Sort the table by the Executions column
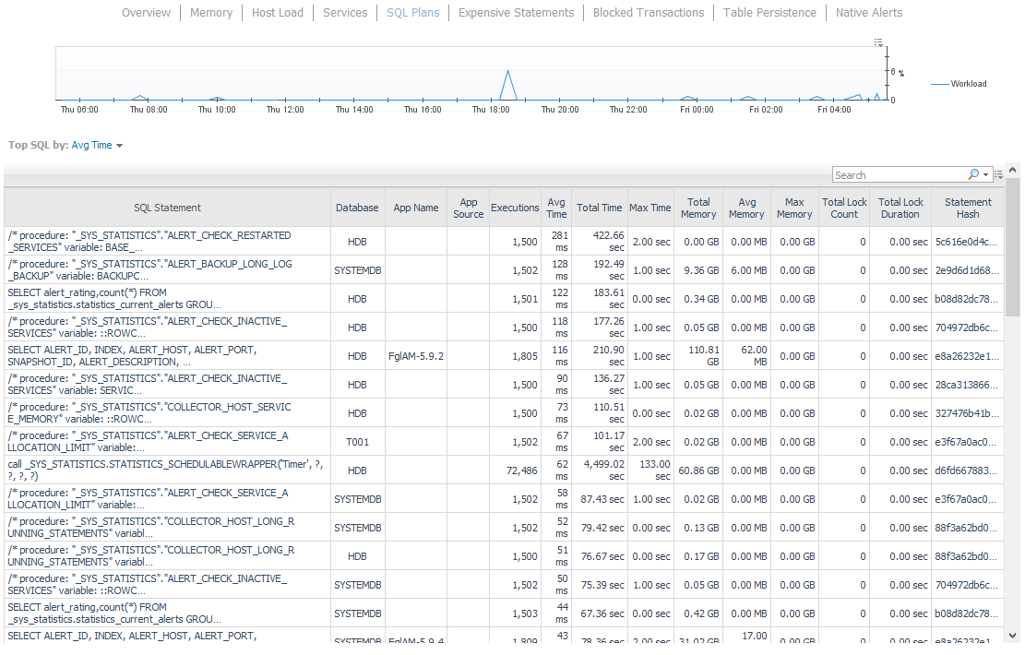This screenshot has height=655, width=1025. 515,207
